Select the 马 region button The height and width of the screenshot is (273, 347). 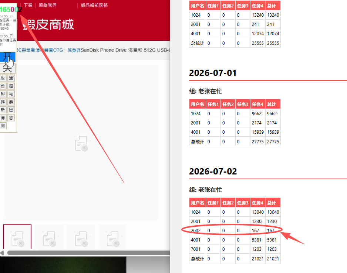(11, 94)
